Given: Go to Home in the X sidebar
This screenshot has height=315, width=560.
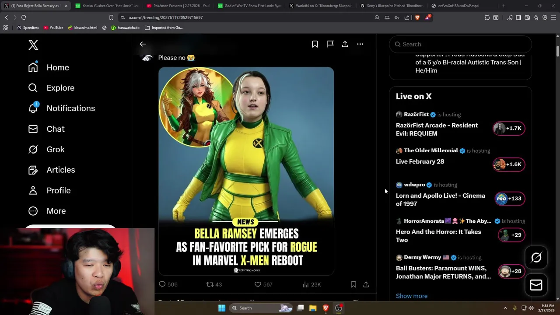Looking at the screenshot, I should click(x=49, y=67).
